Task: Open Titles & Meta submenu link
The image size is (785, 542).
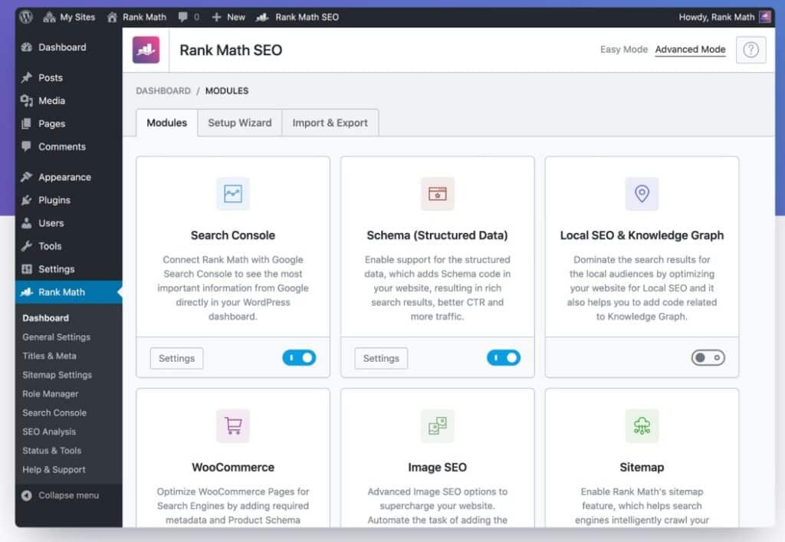Action: pyautogui.click(x=49, y=356)
